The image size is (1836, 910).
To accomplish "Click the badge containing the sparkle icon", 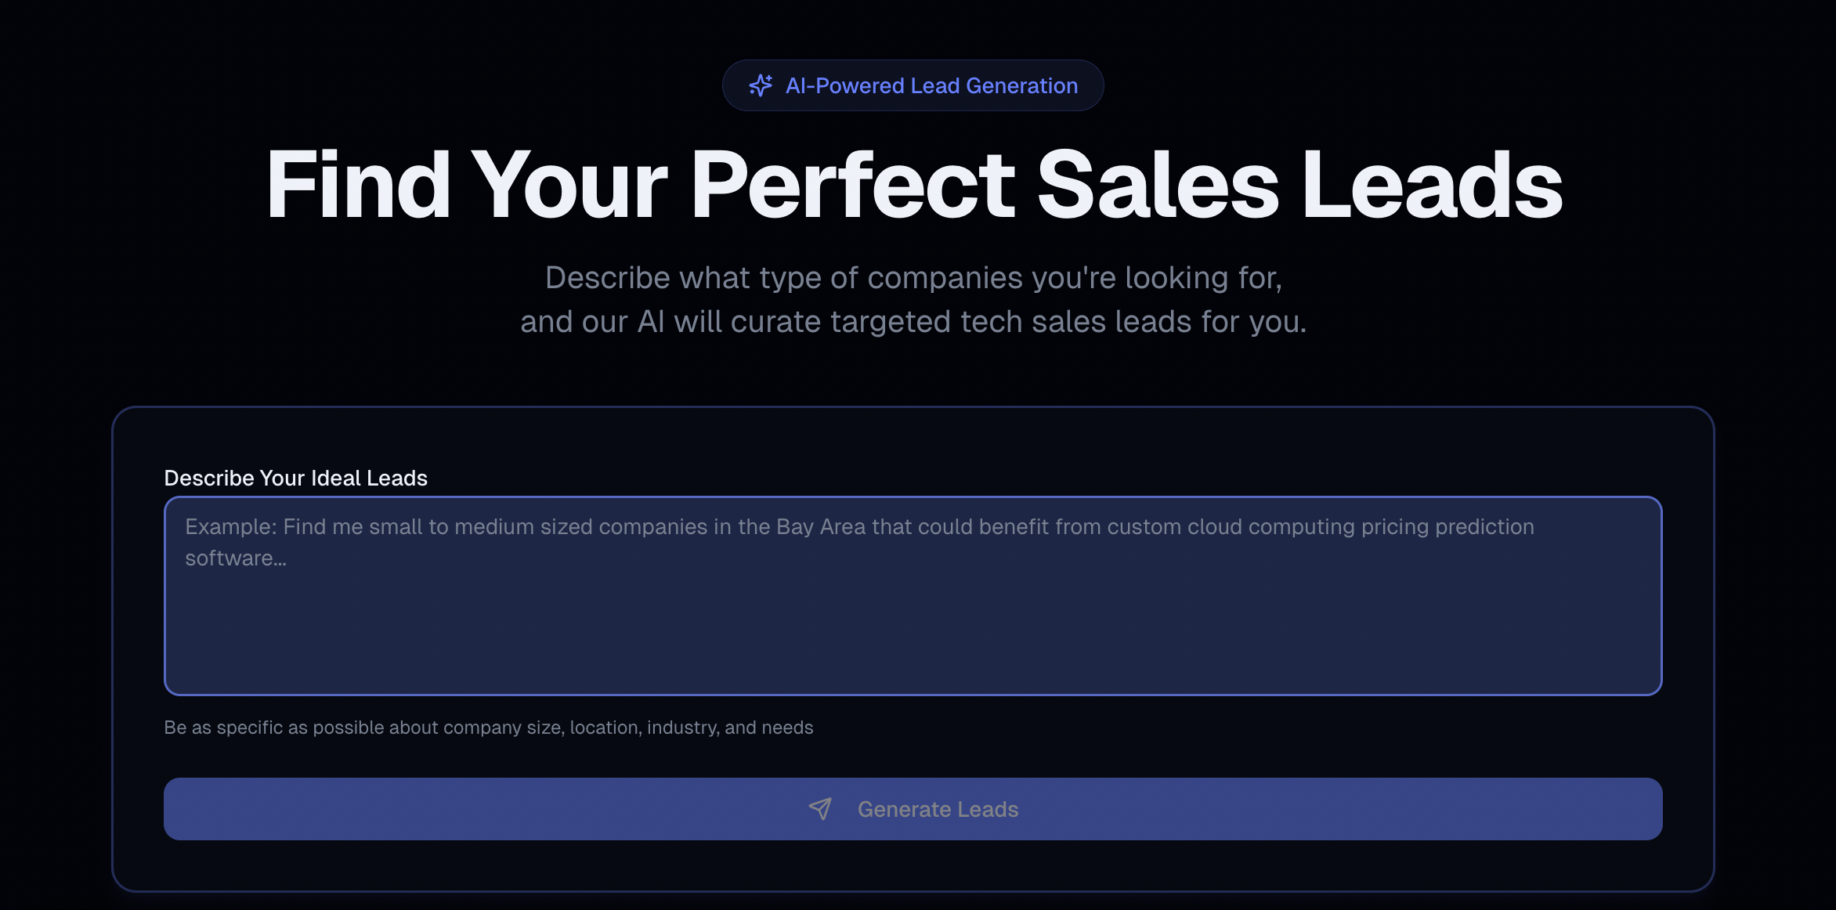I will (x=913, y=85).
